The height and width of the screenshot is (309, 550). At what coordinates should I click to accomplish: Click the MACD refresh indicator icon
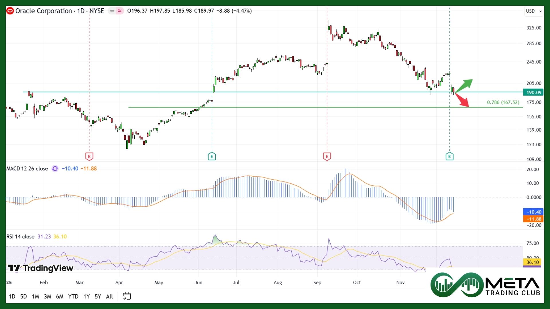point(55,169)
